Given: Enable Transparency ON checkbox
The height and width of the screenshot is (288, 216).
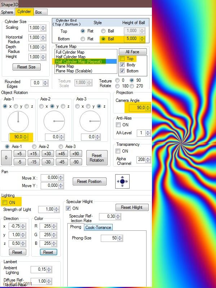Looking at the screenshot, I should 118,151.
